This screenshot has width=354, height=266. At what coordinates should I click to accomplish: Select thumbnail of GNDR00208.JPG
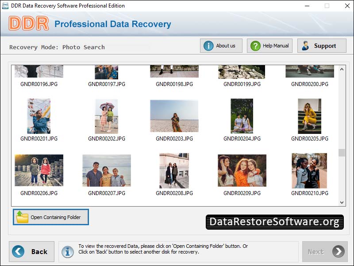(x=174, y=171)
